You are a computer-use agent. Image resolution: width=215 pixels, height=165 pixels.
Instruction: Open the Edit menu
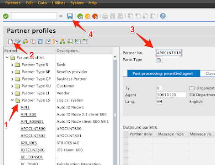pyautogui.click(x=30, y=3)
